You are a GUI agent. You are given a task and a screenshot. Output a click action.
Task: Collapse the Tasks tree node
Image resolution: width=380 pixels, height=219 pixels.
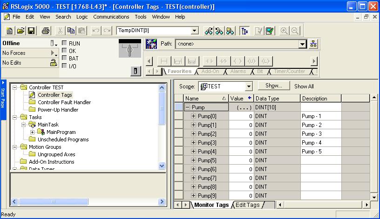tap(15, 117)
